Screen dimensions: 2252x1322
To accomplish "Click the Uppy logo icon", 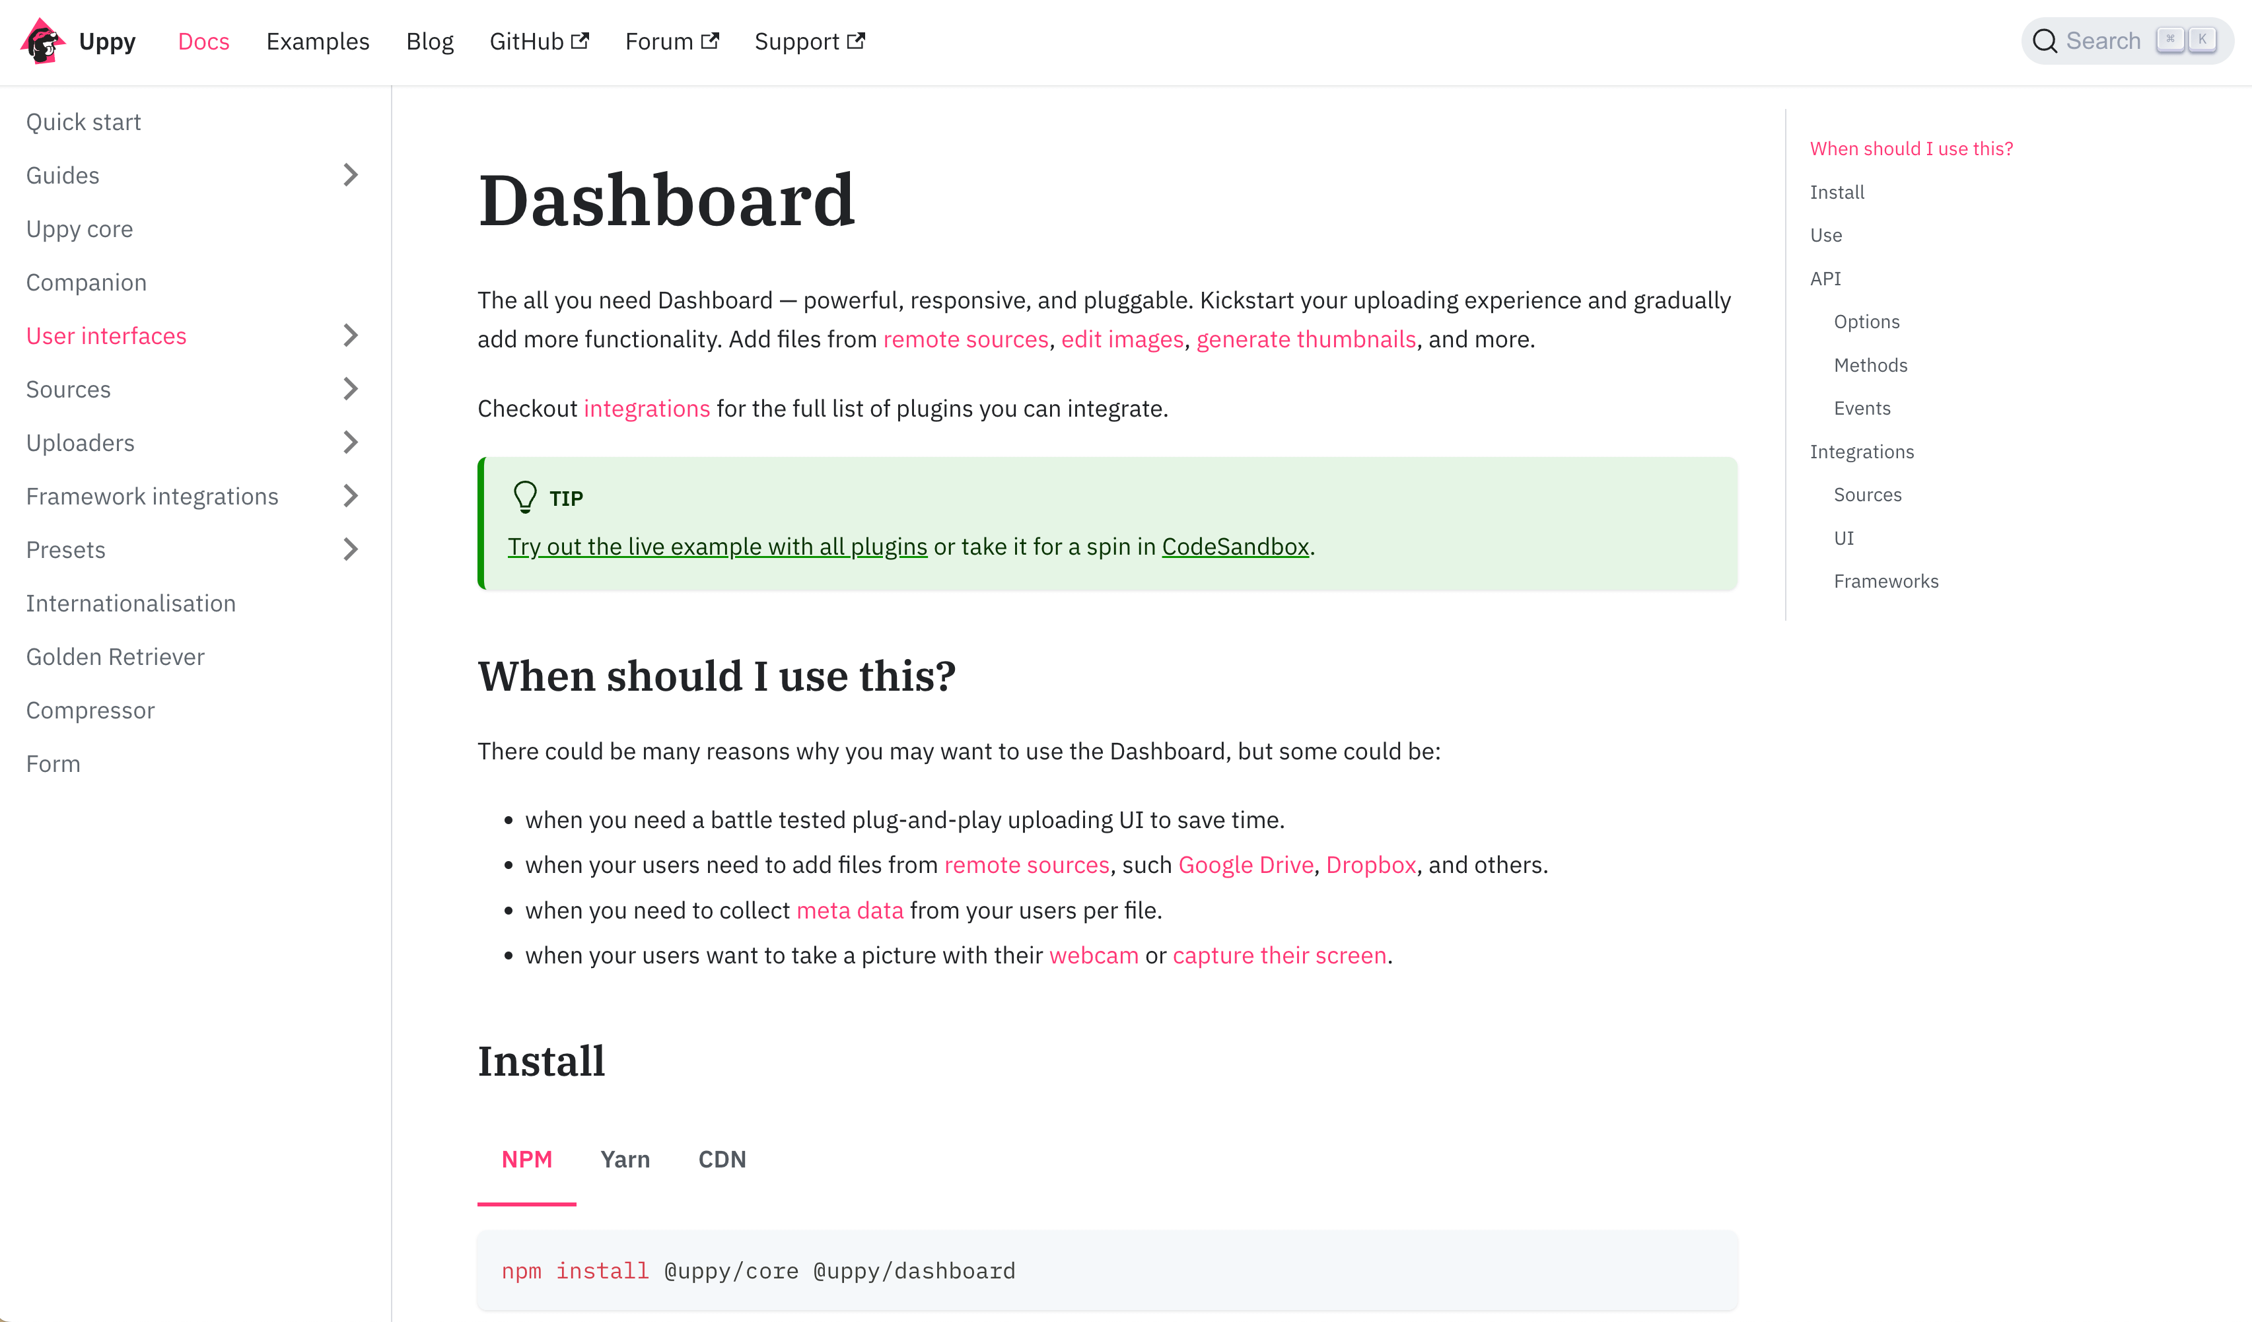I will 41,41.
